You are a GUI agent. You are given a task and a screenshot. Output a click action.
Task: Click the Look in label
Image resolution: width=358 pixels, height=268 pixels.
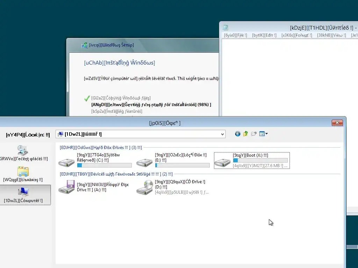tap(28, 135)
